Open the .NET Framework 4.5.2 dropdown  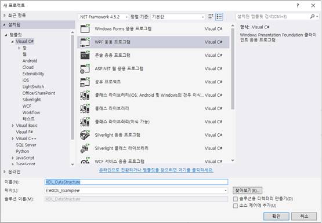tap(103, 17)
